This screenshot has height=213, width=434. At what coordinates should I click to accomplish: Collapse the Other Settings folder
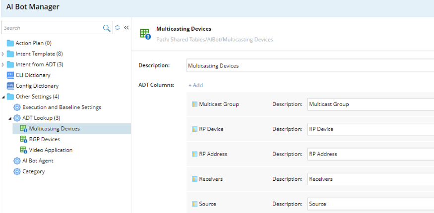(x=3, y=97)
